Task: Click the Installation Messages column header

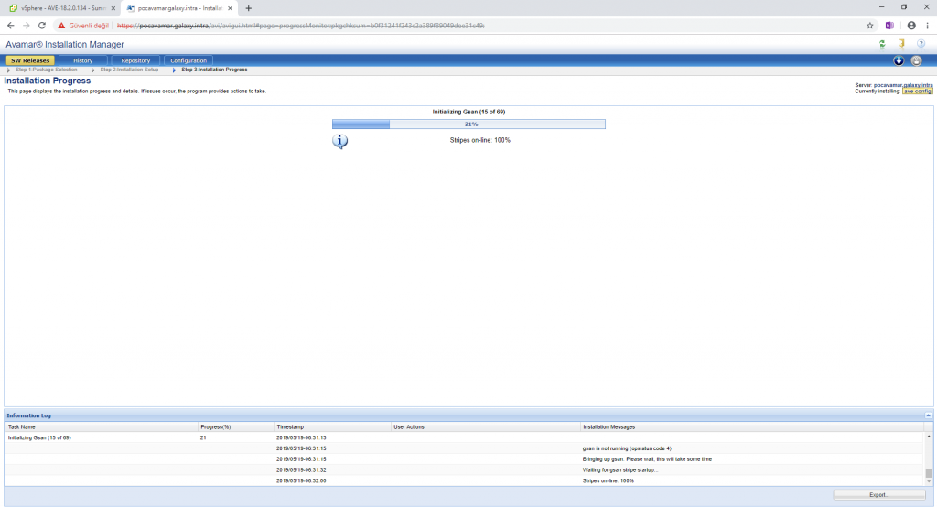Action: [752, 426]
